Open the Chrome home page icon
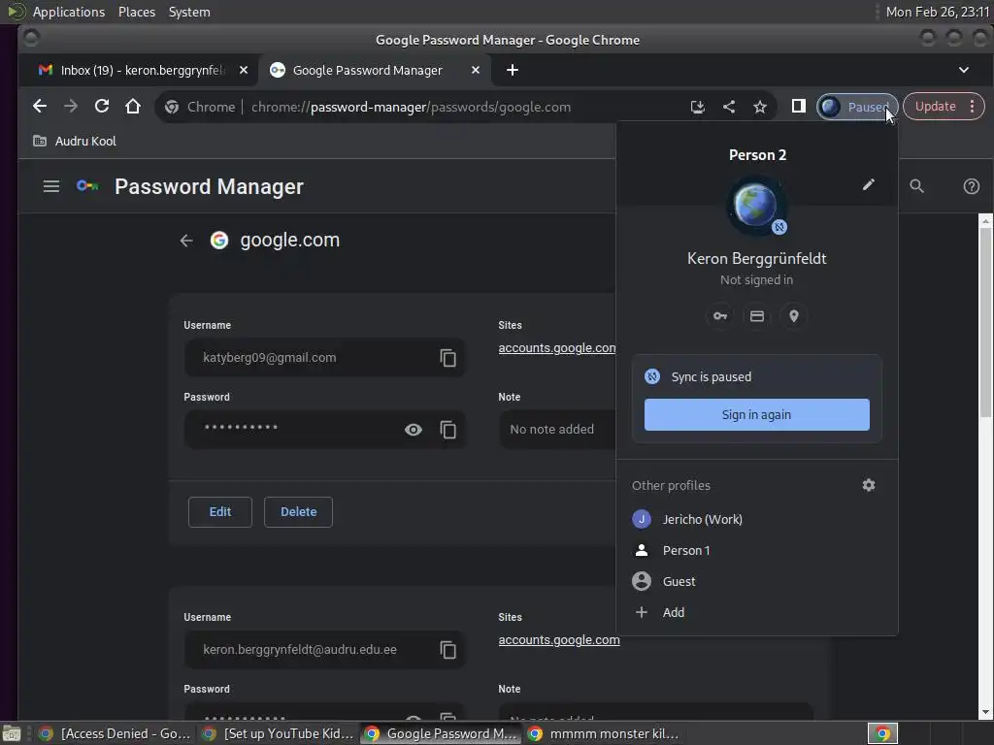Viewport: 994px width, 745px height. 132,107
